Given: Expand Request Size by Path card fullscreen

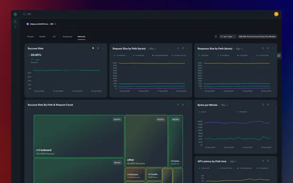Looking at the screenshot, I should pyautogui.click(x=183, y=48).
